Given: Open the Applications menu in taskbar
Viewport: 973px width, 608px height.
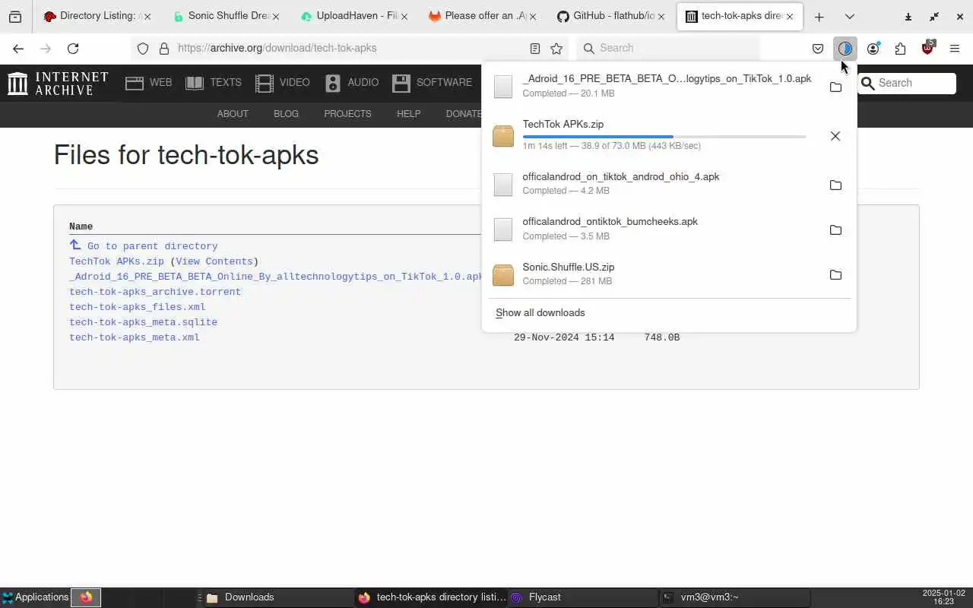Looking at the screenshot, I should pyautogui.click(x=35, y=597).
